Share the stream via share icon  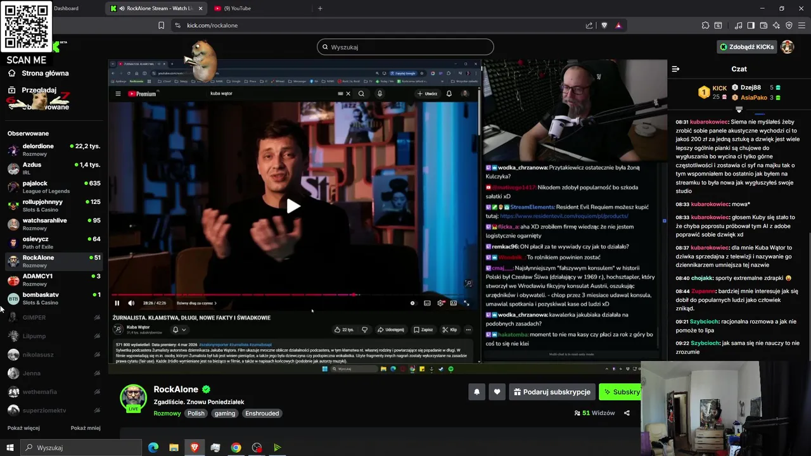pyautogui.click(x=627, y=413)
